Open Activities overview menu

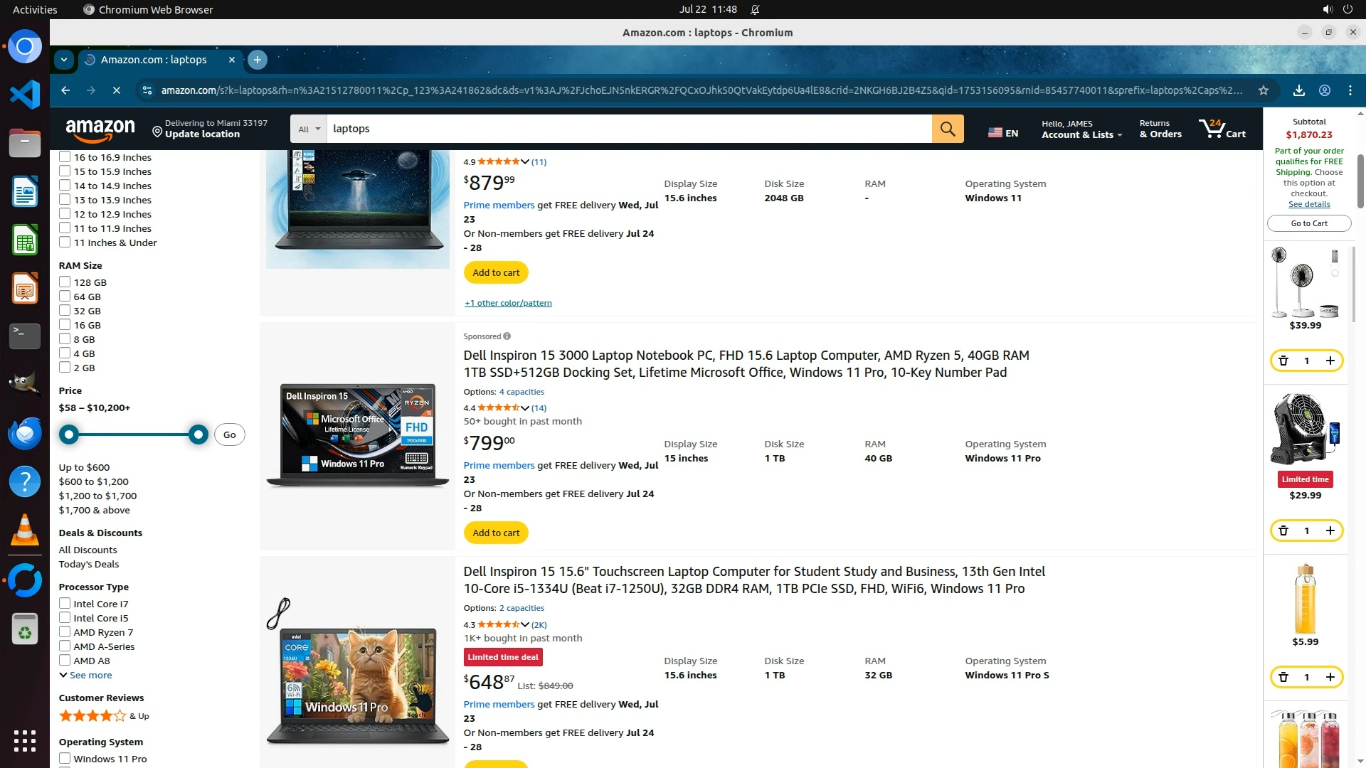coord(34,9)
